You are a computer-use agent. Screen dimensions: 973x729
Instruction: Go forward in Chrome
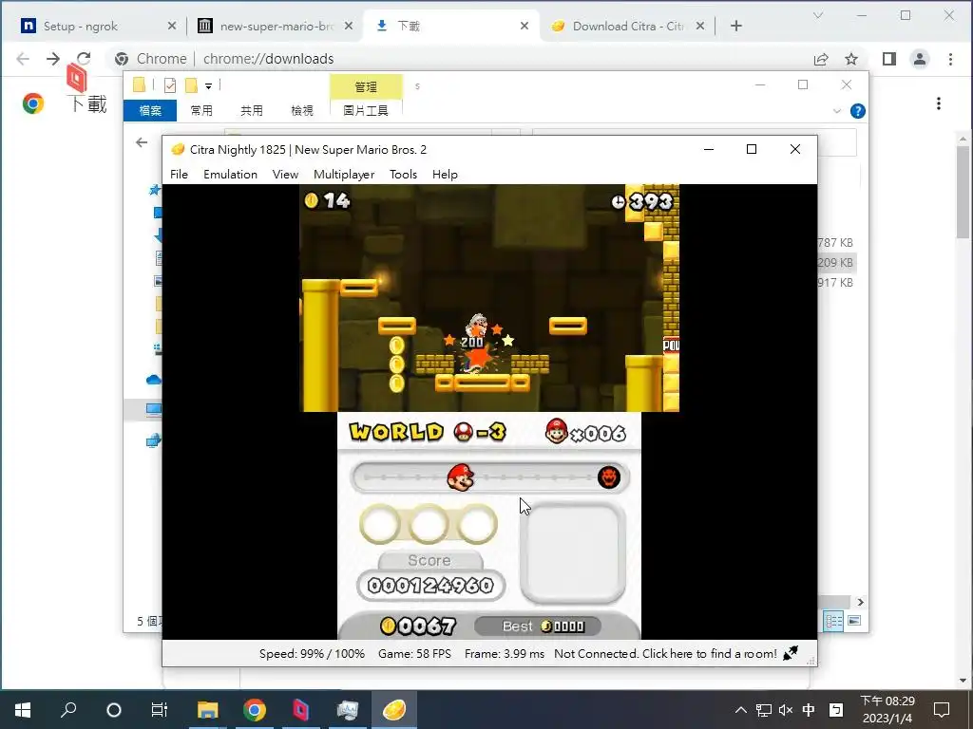click(53, 59)
